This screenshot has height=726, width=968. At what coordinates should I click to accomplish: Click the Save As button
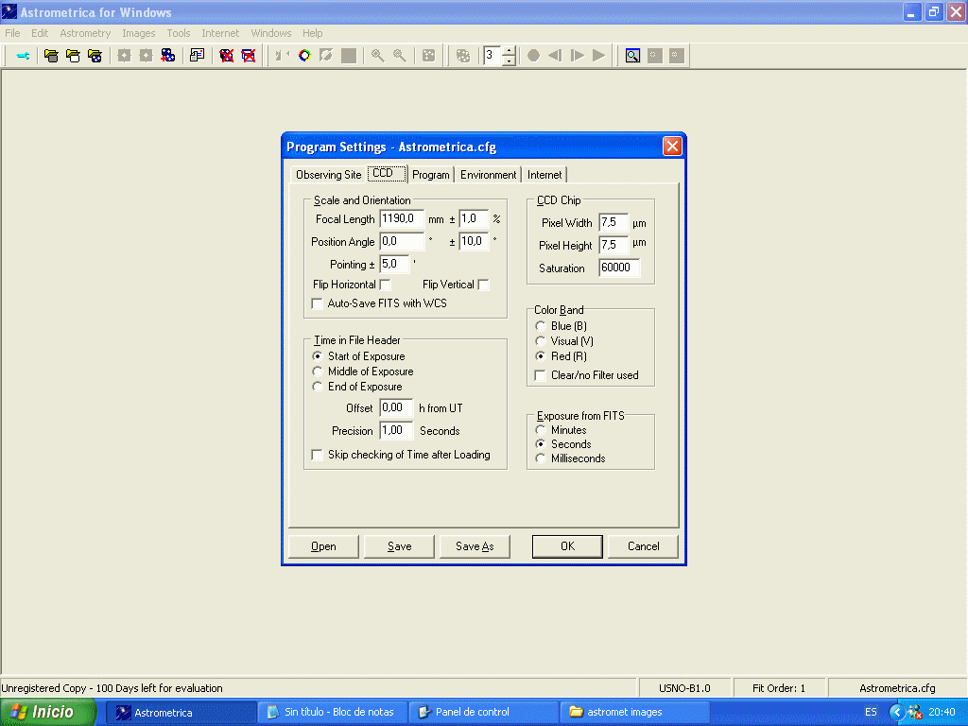475,546
